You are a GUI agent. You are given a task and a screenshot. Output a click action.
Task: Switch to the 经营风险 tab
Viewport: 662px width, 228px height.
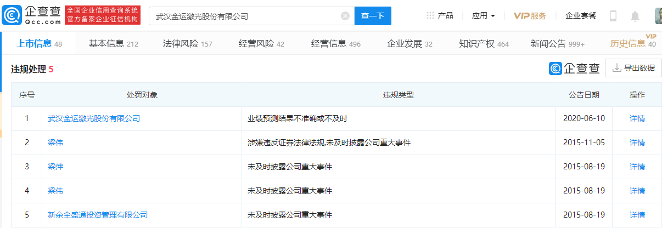(261, 44)
